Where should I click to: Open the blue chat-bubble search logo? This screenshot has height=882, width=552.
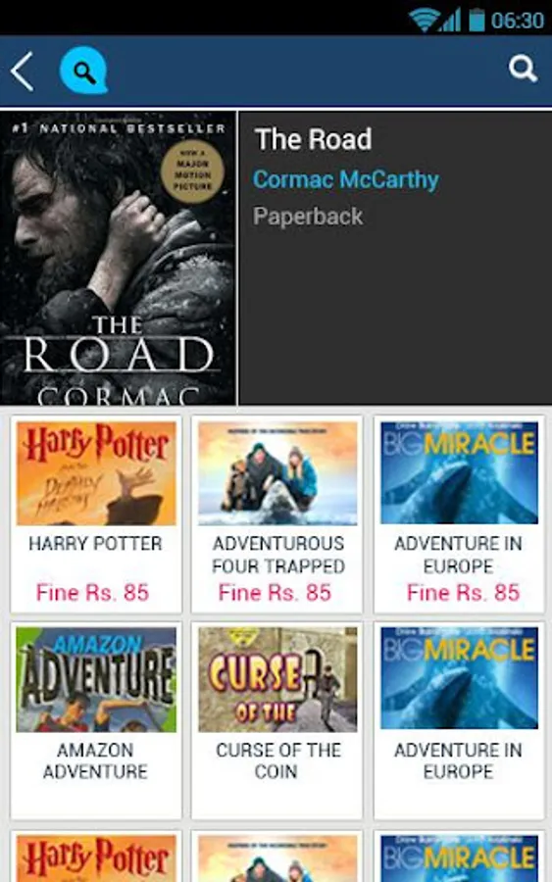click(84, 71)
